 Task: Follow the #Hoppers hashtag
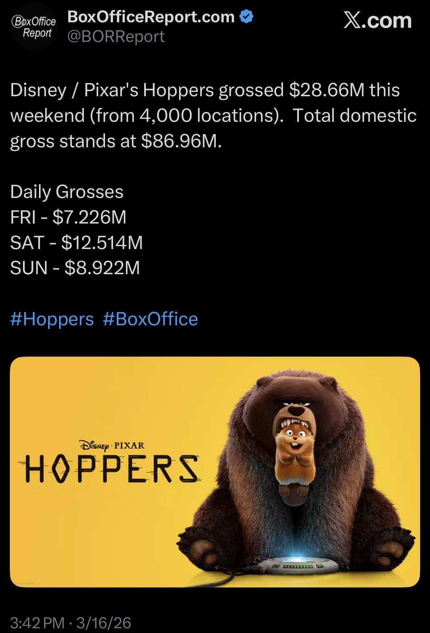pyautogui.click(x=52, y=319)
